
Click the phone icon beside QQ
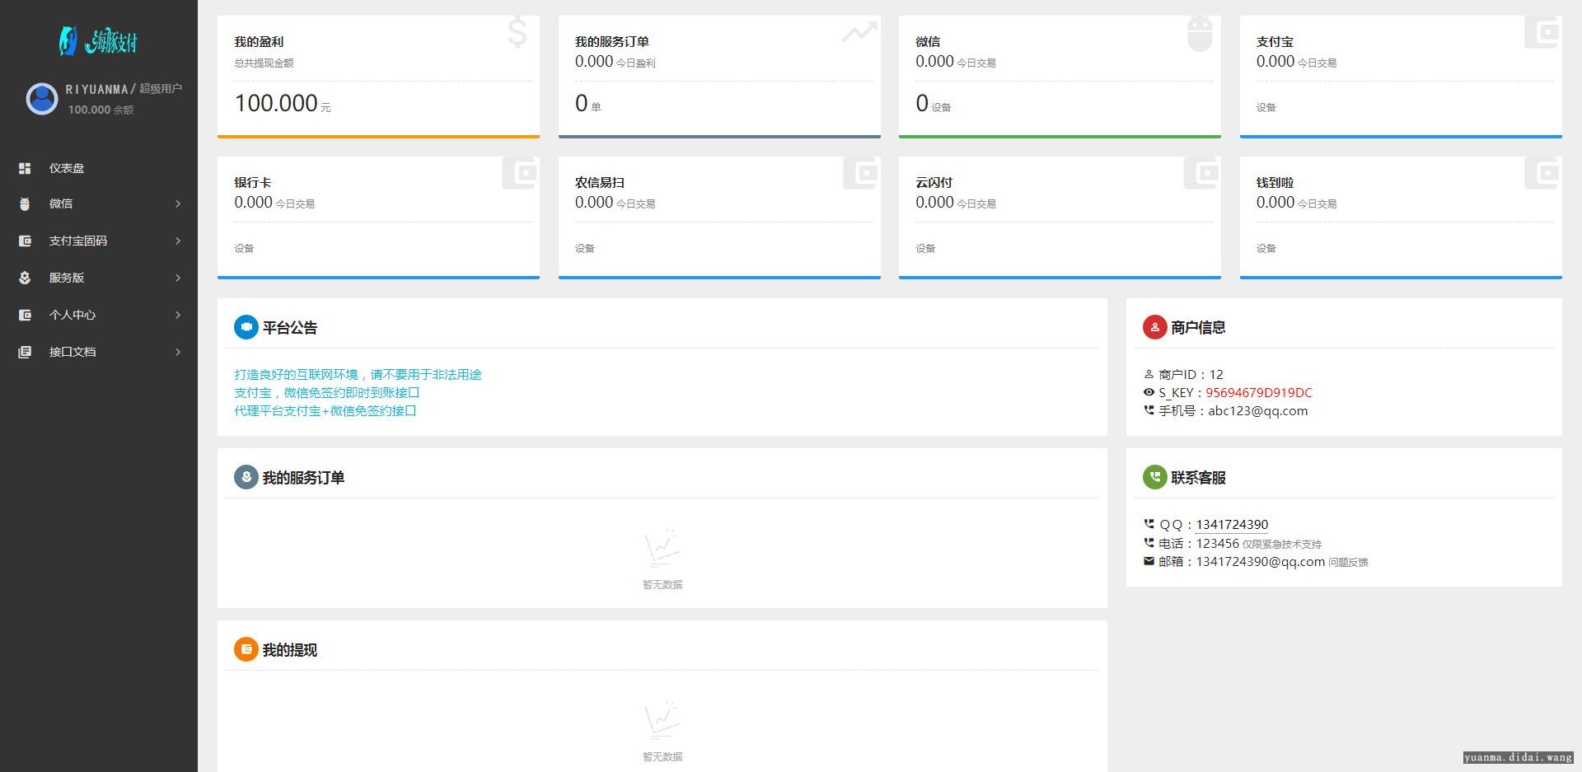tap(1149, 523)
